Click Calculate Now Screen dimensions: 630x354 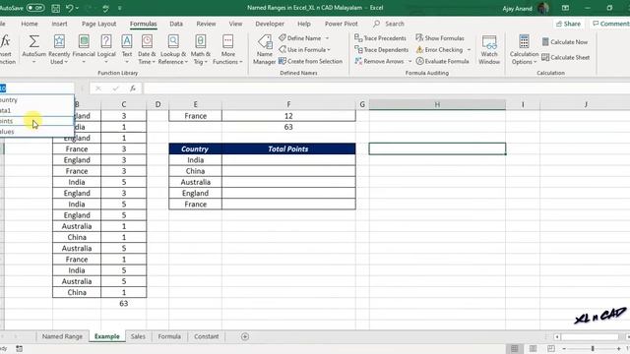tap(564, 41)
